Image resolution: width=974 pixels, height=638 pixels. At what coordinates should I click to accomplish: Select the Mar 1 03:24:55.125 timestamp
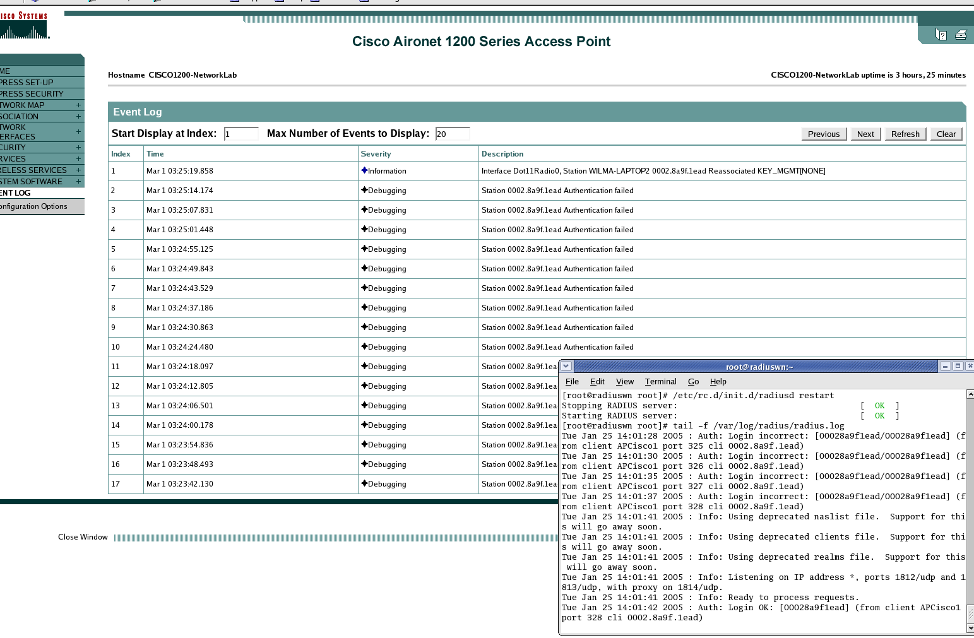(x=180, y=249)
